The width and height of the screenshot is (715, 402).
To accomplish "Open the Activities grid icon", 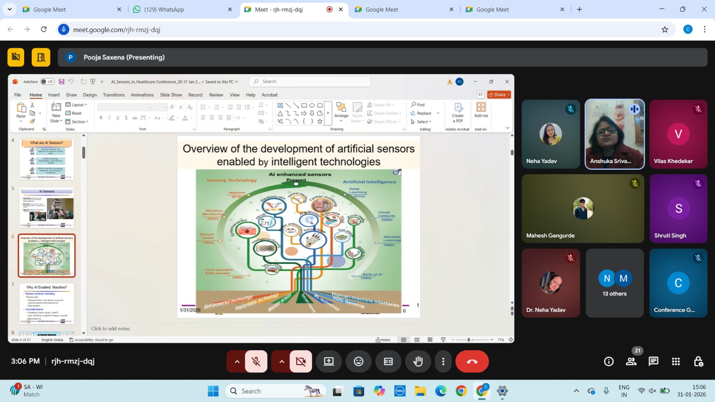I will [676, 361].
